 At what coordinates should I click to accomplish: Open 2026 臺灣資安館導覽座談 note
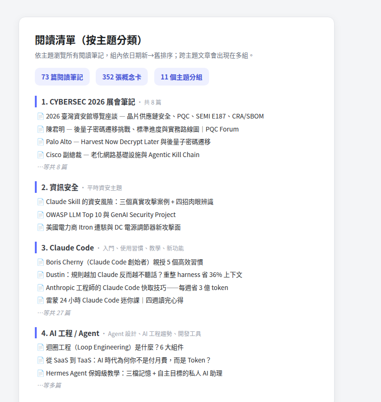155,116
